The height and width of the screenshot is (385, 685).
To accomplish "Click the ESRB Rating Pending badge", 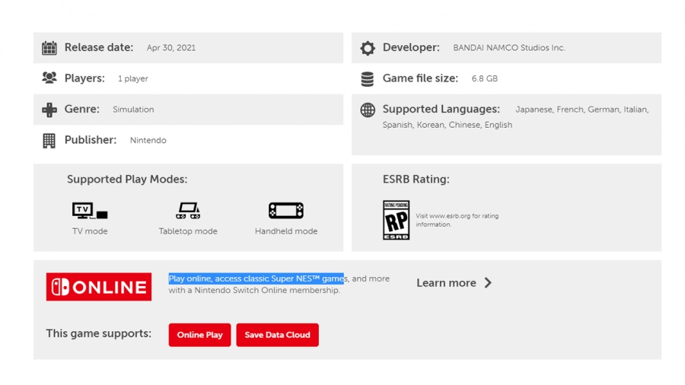I will (x=396, y=220).
